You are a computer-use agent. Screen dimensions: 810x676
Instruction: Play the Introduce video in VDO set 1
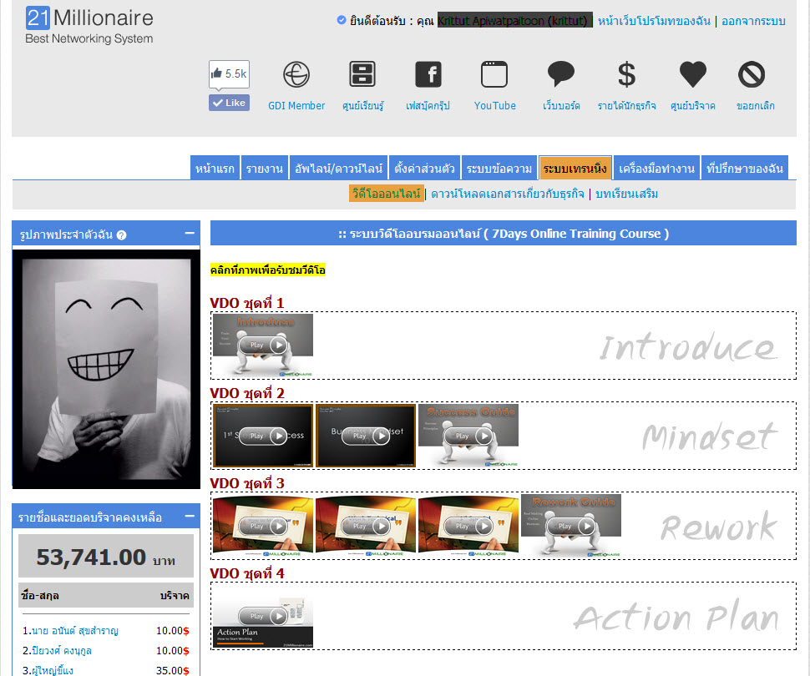pos(263,345)
